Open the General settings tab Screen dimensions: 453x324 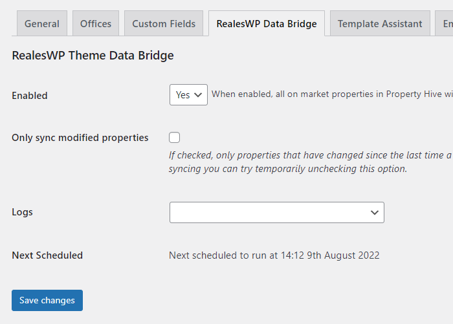[x=42, y=23]
